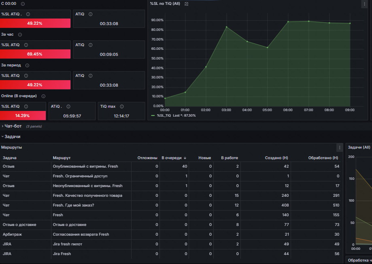372x264 pixels.
Task: Click the 'Задачи (All)' panel title
Action: click(x=359, y=147)
